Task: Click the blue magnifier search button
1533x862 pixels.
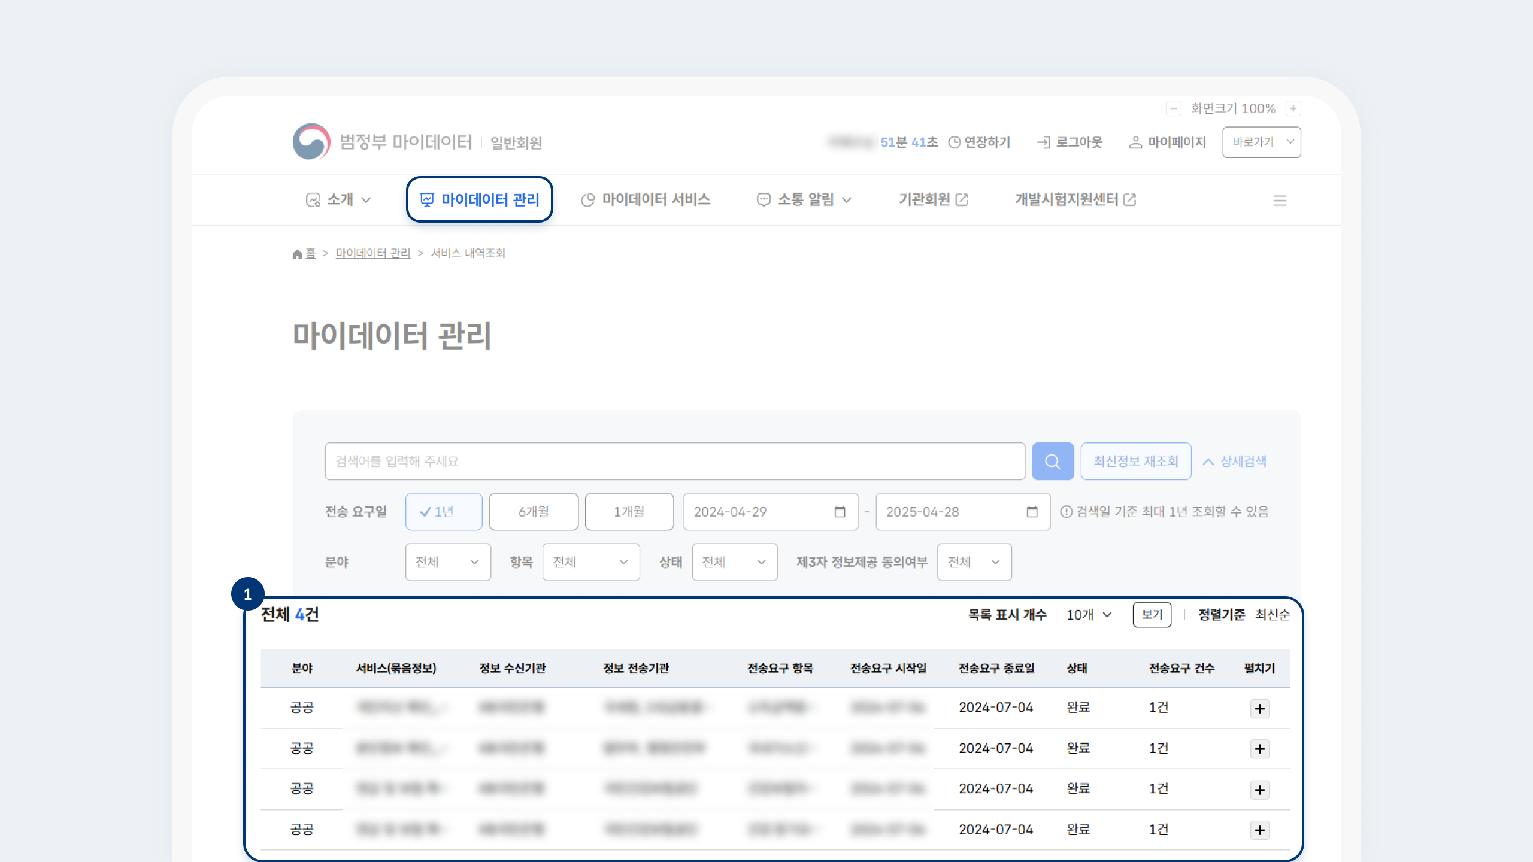Action: click(1053, 462)
